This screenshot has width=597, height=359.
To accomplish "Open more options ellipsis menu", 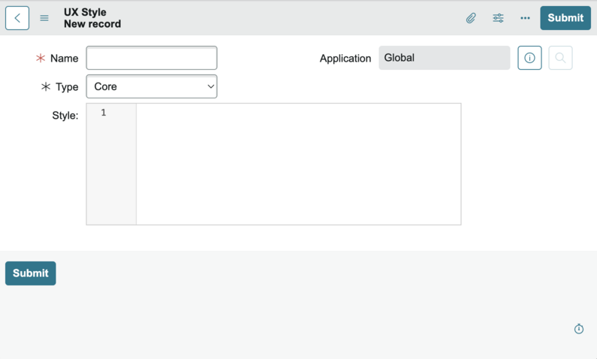I will (525, 18).
